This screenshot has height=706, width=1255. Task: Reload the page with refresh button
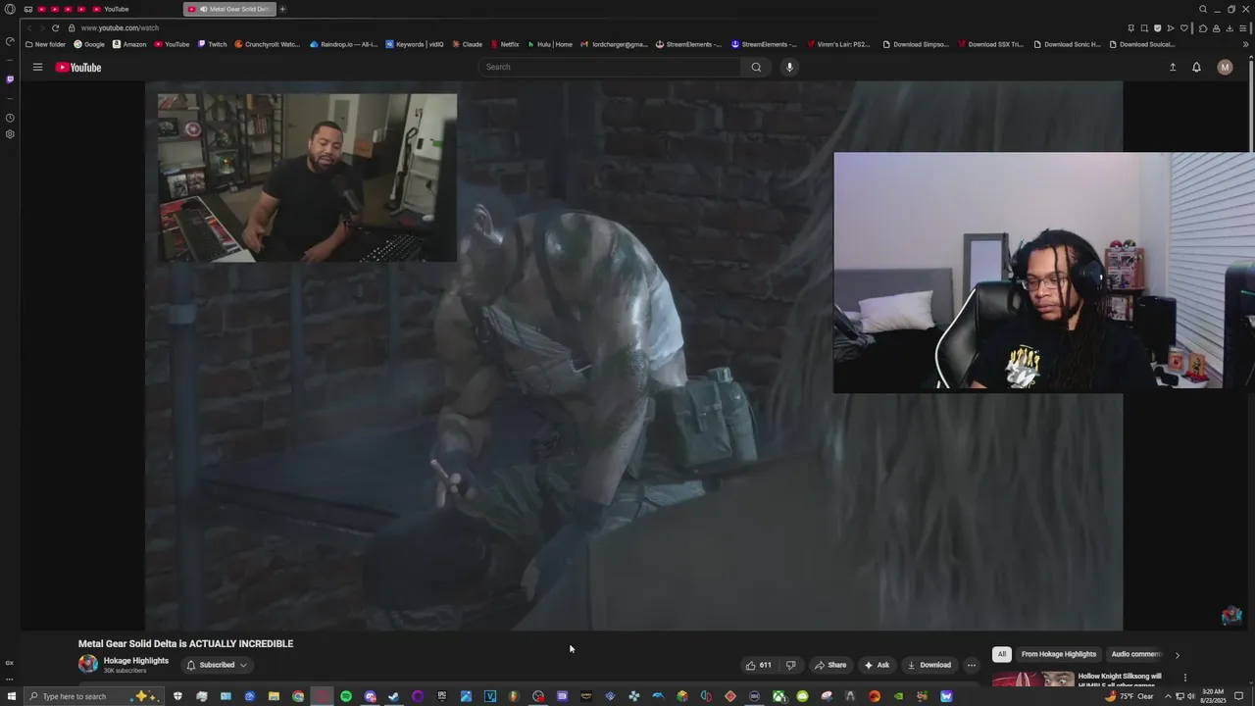(55, 27)
